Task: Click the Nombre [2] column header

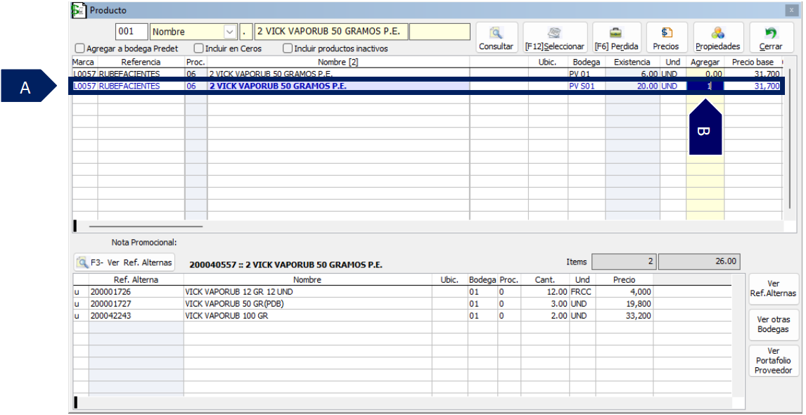Action: (338, 62)
